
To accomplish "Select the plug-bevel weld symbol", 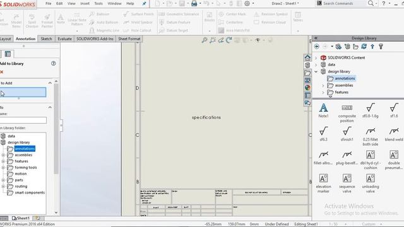I will 347,158.
